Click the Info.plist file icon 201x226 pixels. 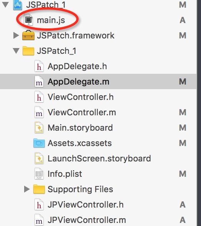click(x=39, y=174)
